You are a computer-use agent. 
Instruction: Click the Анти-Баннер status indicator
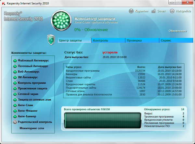(x=15, y=116)
